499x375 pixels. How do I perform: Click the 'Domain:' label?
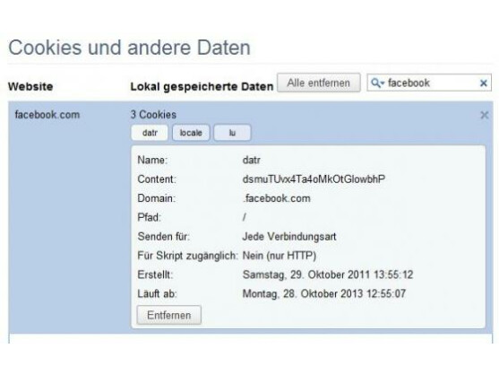click(157, 198)
